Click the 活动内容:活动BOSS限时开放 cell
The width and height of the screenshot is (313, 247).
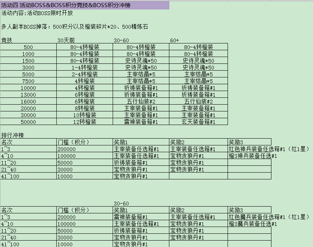click(x=37, y=13)
